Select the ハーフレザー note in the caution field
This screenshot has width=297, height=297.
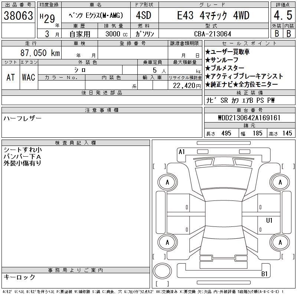tap(22, 118)
